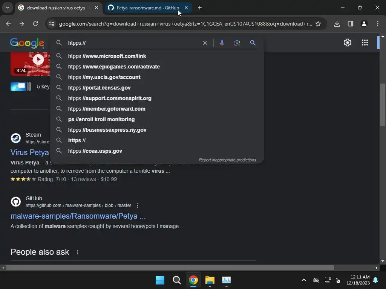Viewport: 386px width, 289px height.
Task: Choose suggestion member.goforward.com
Action: pos(157,109)
